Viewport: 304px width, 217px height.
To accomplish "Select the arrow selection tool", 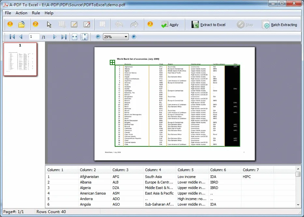I will [x=49, y=24].
